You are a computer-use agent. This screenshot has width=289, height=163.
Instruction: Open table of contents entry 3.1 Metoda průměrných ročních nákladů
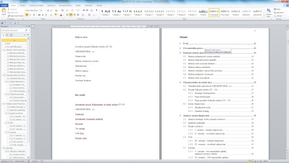[218, 56]
